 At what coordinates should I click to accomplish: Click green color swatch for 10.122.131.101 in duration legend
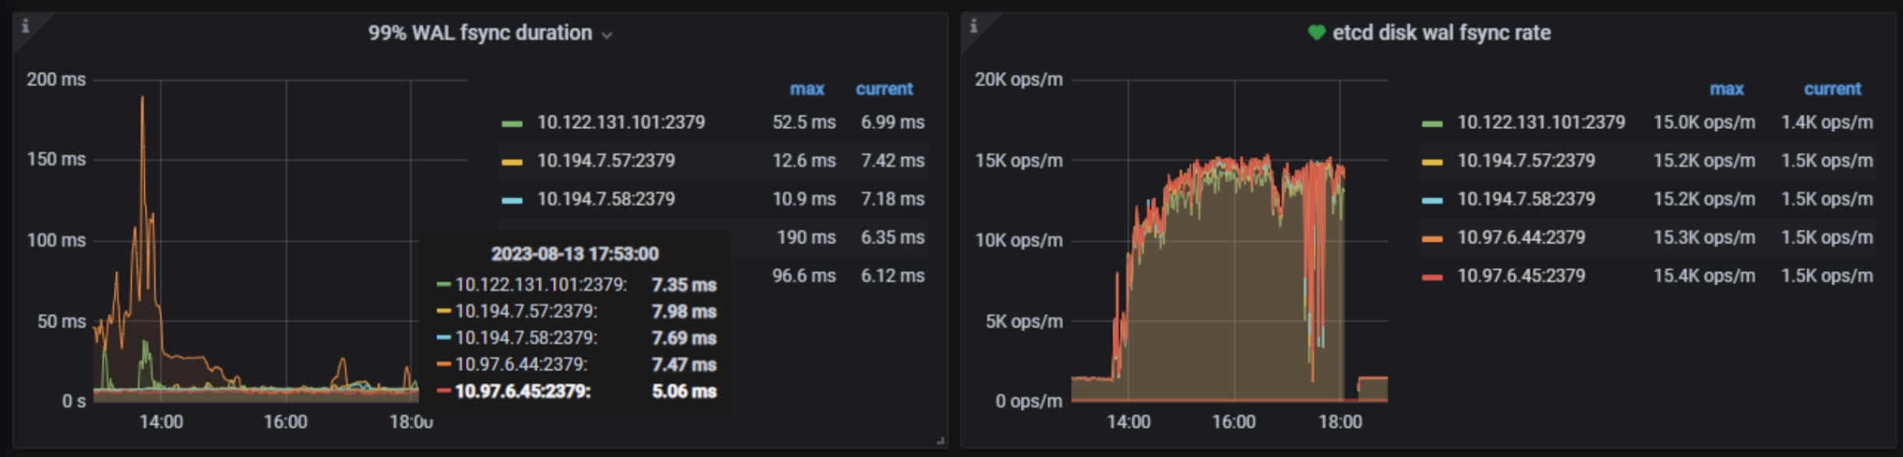(512, 124)
